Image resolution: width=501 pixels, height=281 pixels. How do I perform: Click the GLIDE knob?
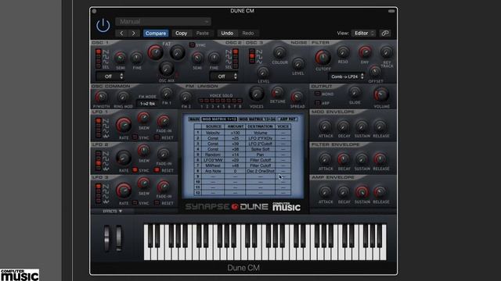355,93
